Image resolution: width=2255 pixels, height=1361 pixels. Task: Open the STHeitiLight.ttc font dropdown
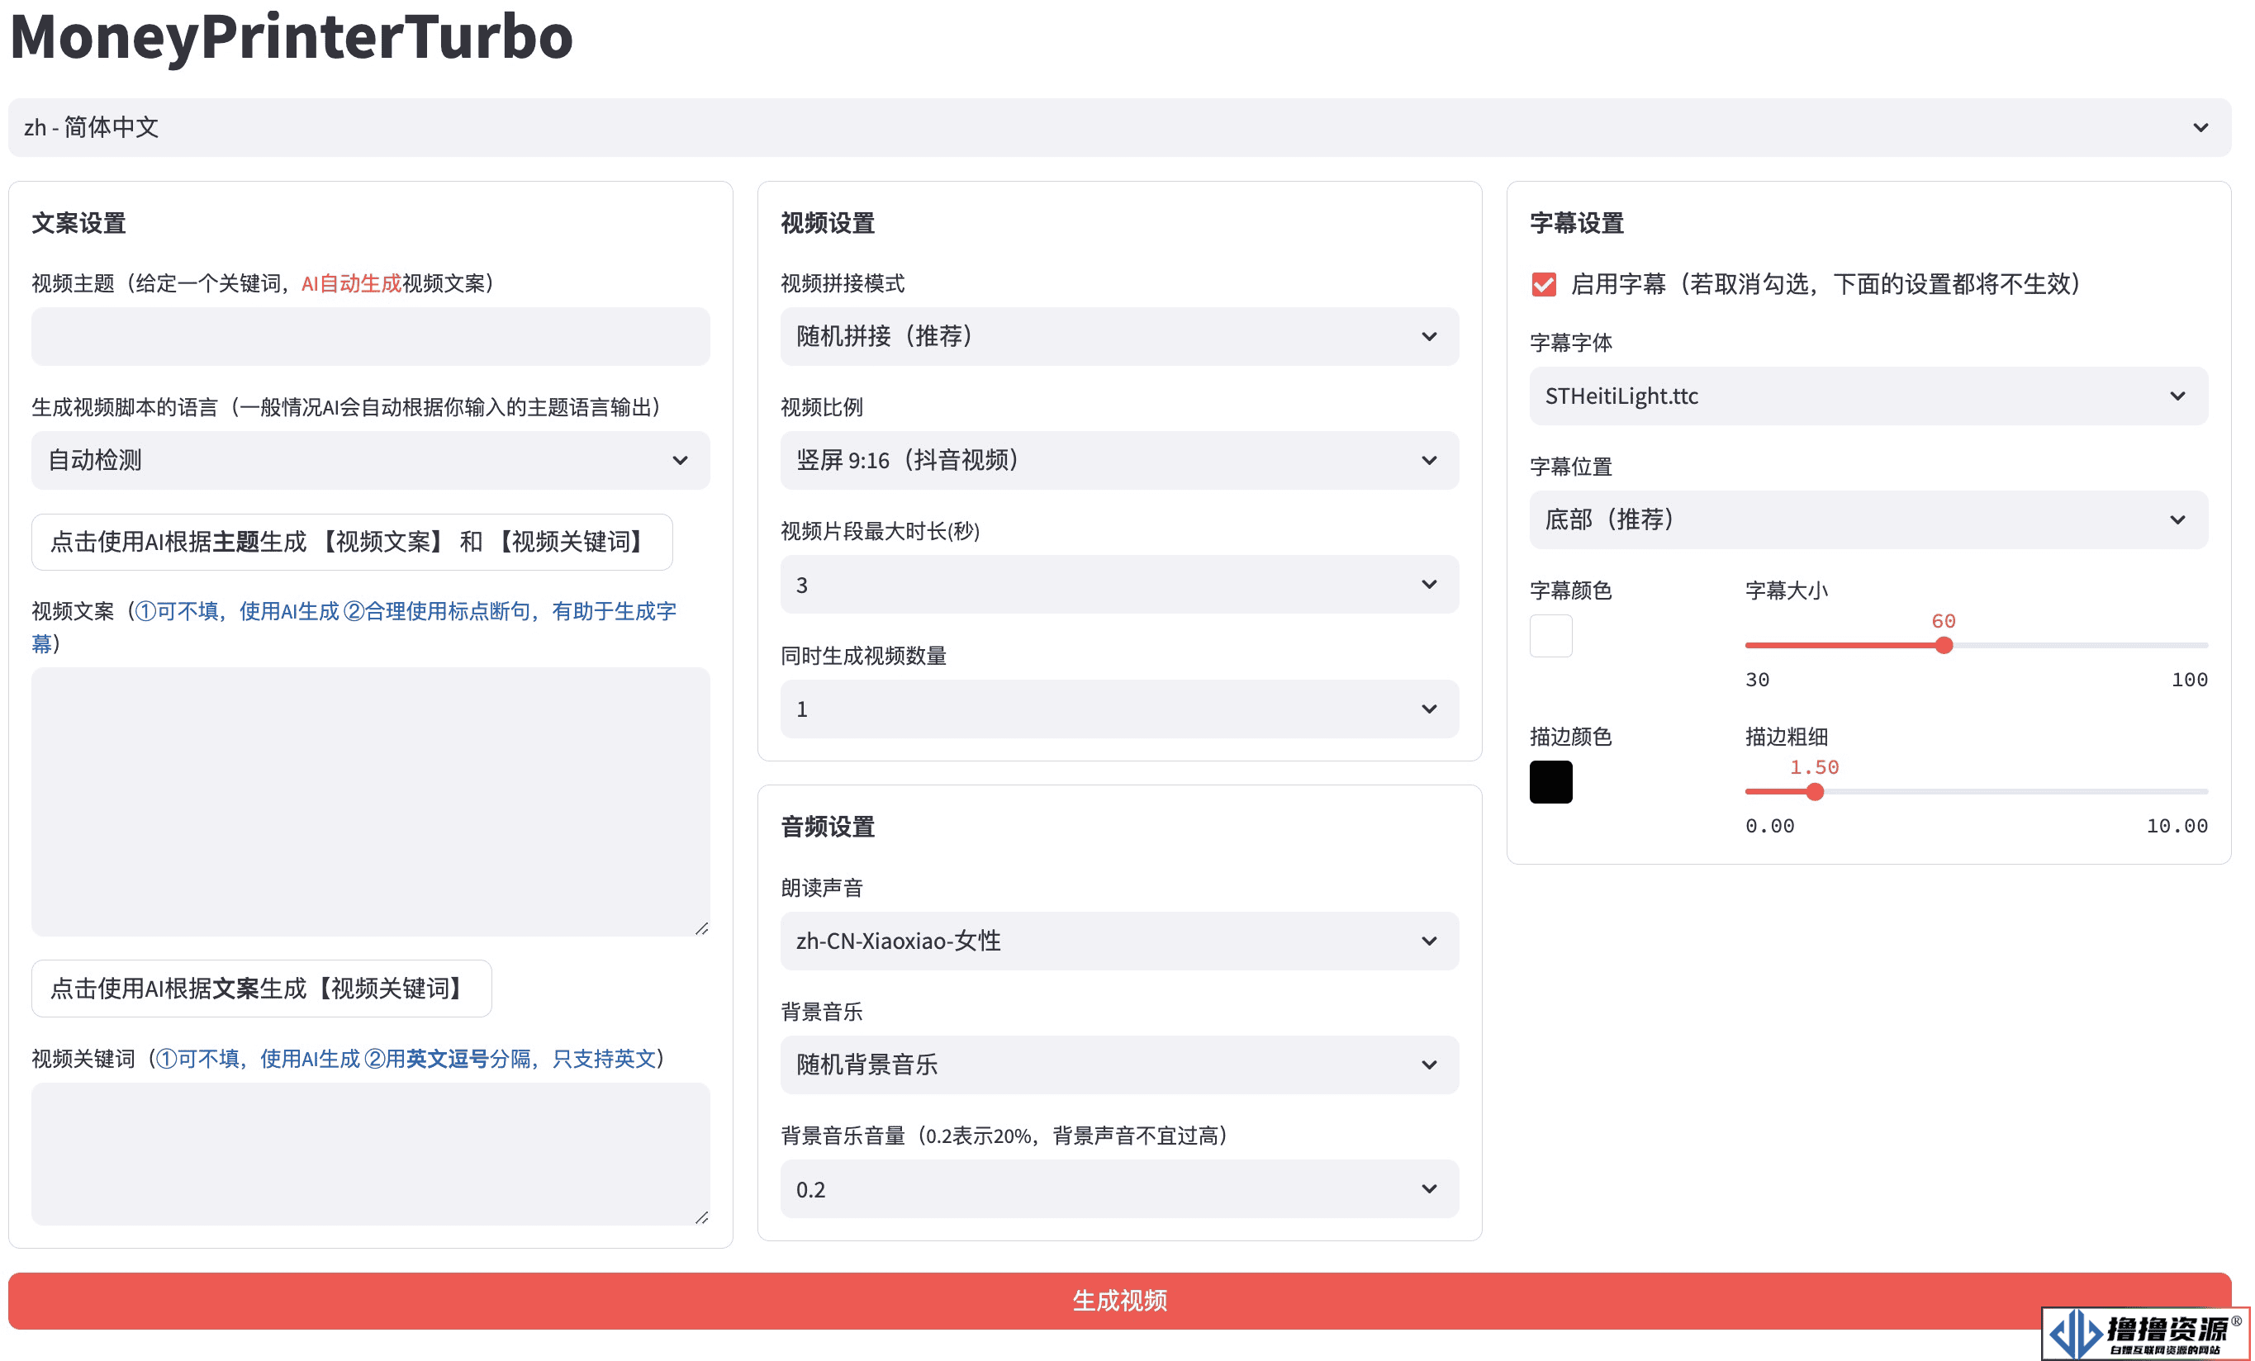pyautogui.click(x=1868, y=396)
